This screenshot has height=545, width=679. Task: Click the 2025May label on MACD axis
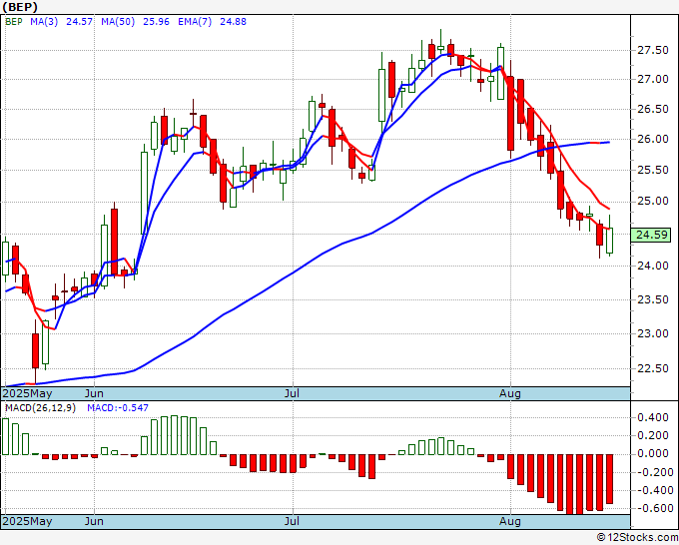coord(27,521)
